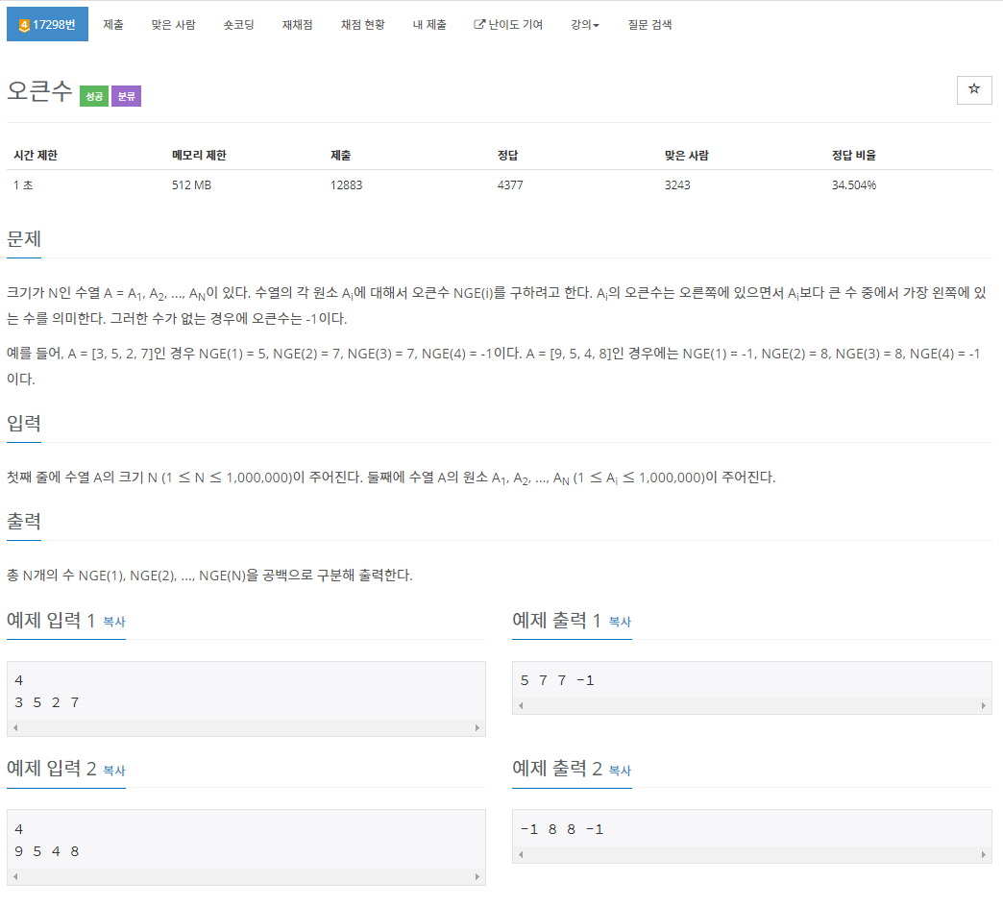Click left scroll arrow of 예제 입력 2 box
Image resolution: width=1003 pixels, height=907 pixels.
pyautogui.click(x=16, y=877)
